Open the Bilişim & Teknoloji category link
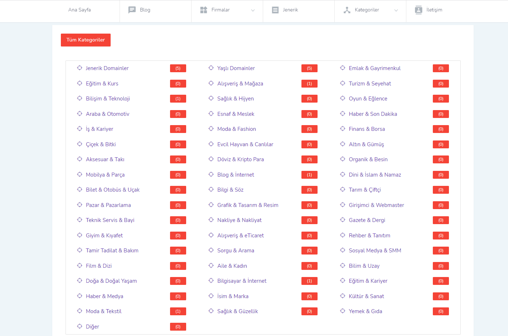This screenshot has width=508, height=336. 108,99
